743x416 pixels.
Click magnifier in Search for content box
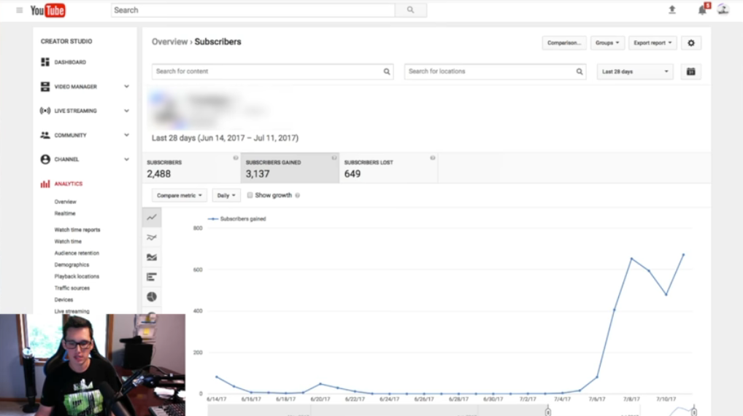click(387, 71)
